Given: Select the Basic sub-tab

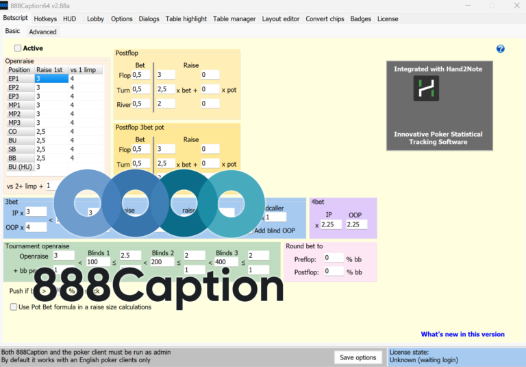Looking at the screenshot, I should (x=12, y=31).
